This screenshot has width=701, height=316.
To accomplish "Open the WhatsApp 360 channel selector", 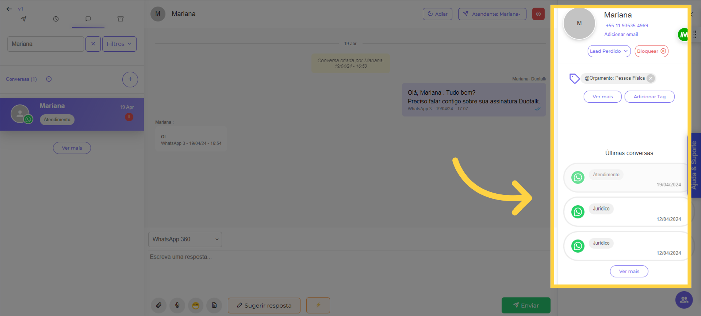I will pyautogui.click(x=185, y=240).
